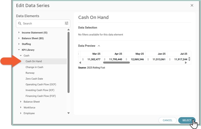Click the 12,069,346 value cell
This screenshot has width=201, height=129.
coord(135,59)
